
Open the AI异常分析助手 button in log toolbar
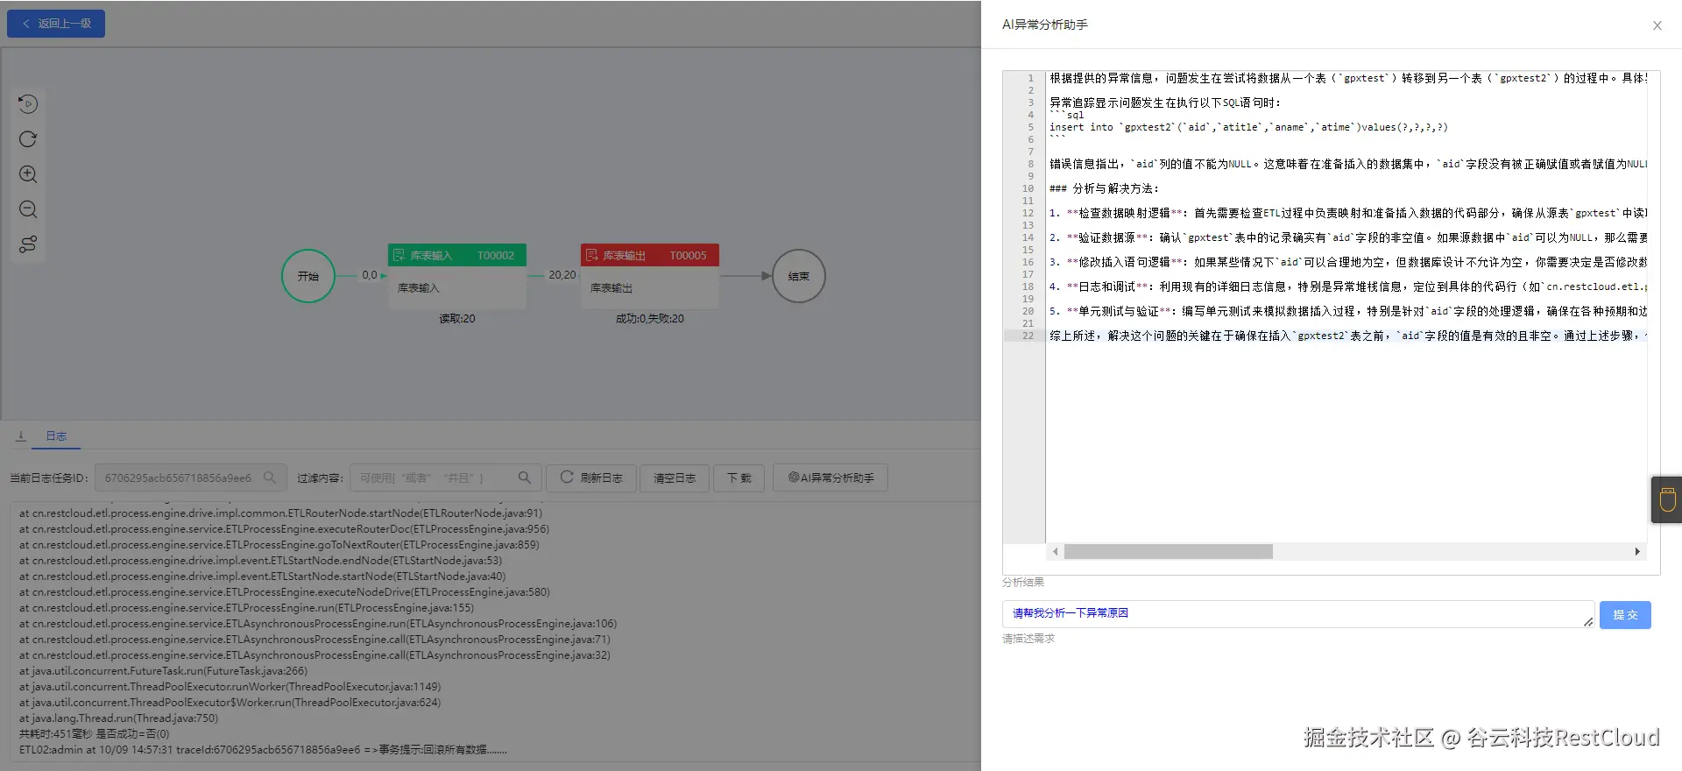pyautogui.click(x=830, y=477)
